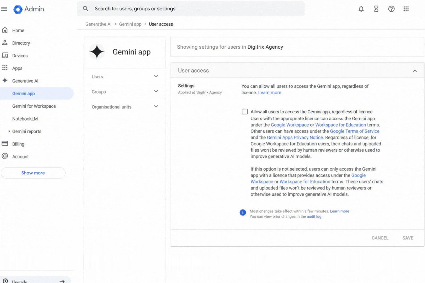The height and width of the screenshot is (283, 425).
Task: Open Billing using its card icon
Action: 5,144
